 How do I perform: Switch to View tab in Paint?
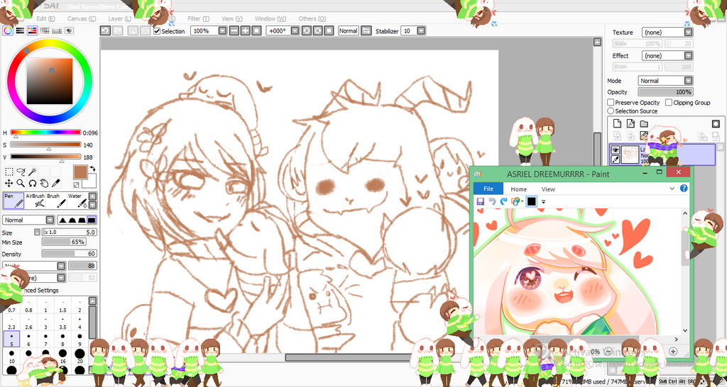548,189
